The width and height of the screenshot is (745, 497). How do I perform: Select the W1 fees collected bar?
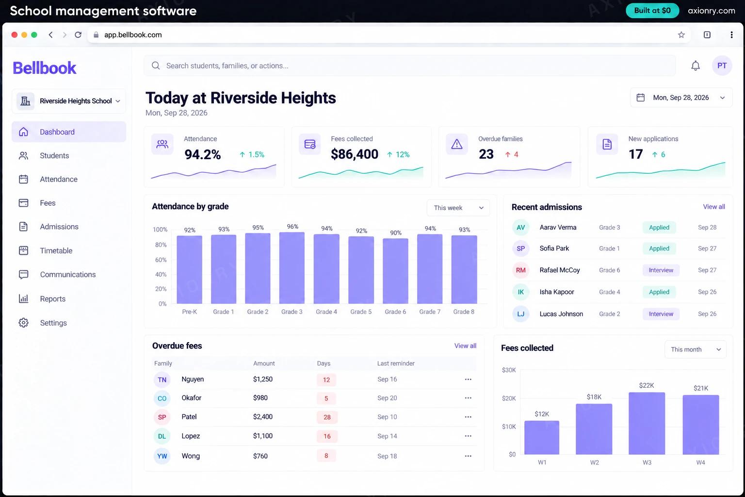(x=542, y=437)
